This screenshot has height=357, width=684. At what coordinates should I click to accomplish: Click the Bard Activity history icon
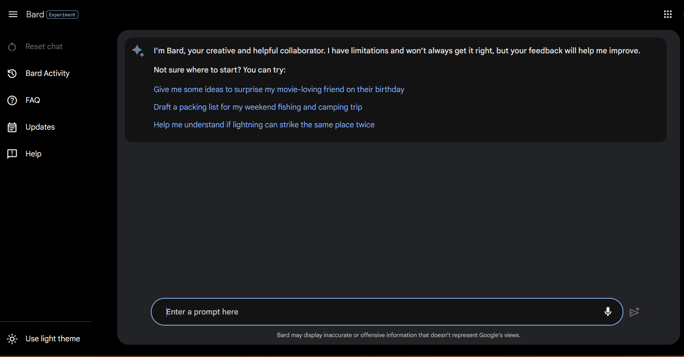point(12,73)
